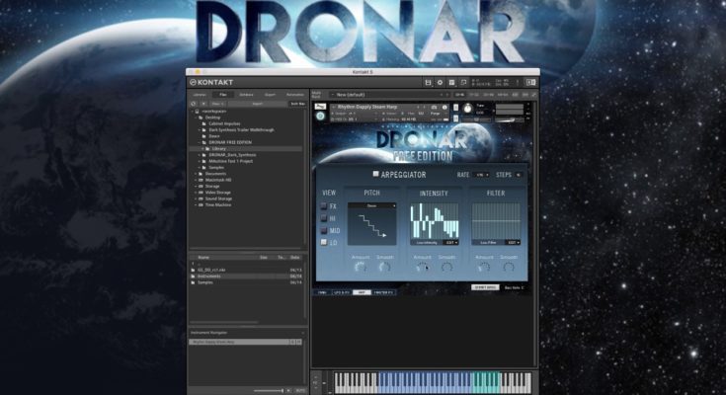The image size is (726, 395).
Task: Open the arpeggiator Rate dropdown
Action: click(x=482, y=175)
